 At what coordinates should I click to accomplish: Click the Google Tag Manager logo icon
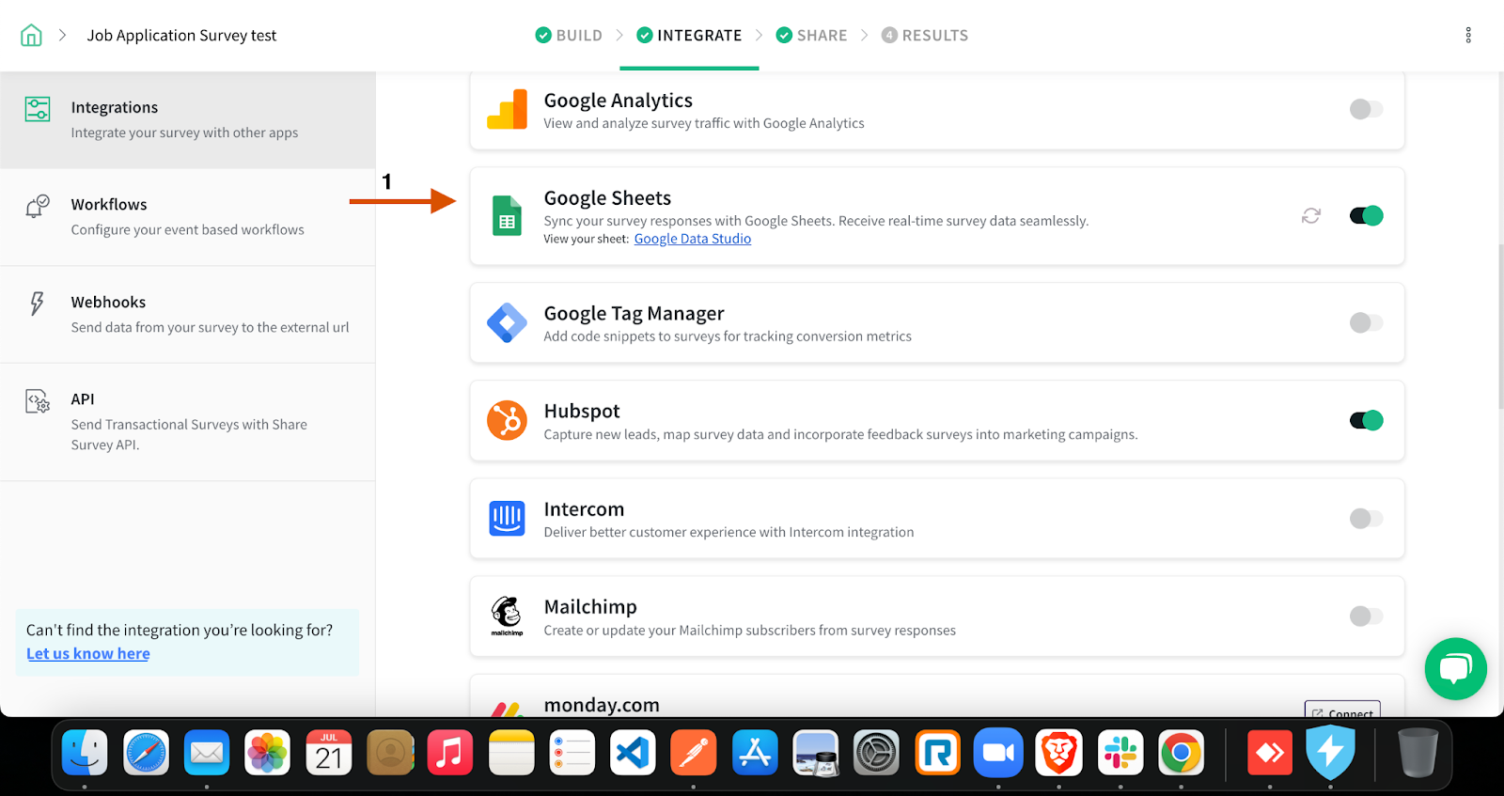(x=507, y=323)
